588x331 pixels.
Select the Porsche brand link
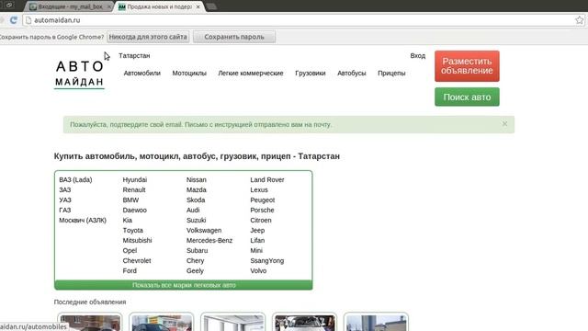(x=262, y=211)
